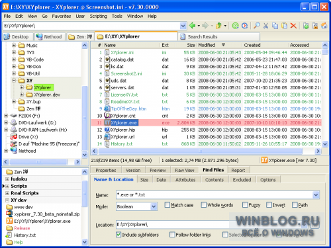Collapse the XY folder in the tree

(14, 81)
